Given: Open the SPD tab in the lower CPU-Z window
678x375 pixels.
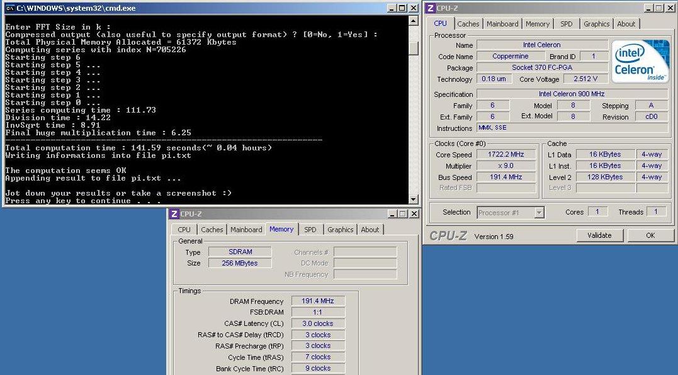Looking at the screenshot, I should coord(310,230).
